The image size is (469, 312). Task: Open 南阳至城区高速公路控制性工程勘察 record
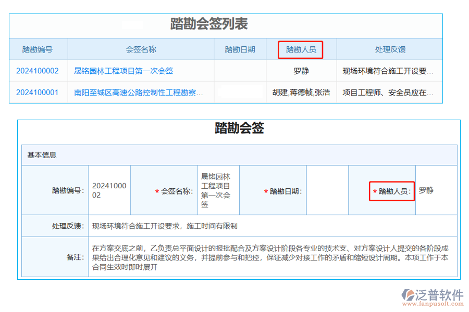(138, 93)
